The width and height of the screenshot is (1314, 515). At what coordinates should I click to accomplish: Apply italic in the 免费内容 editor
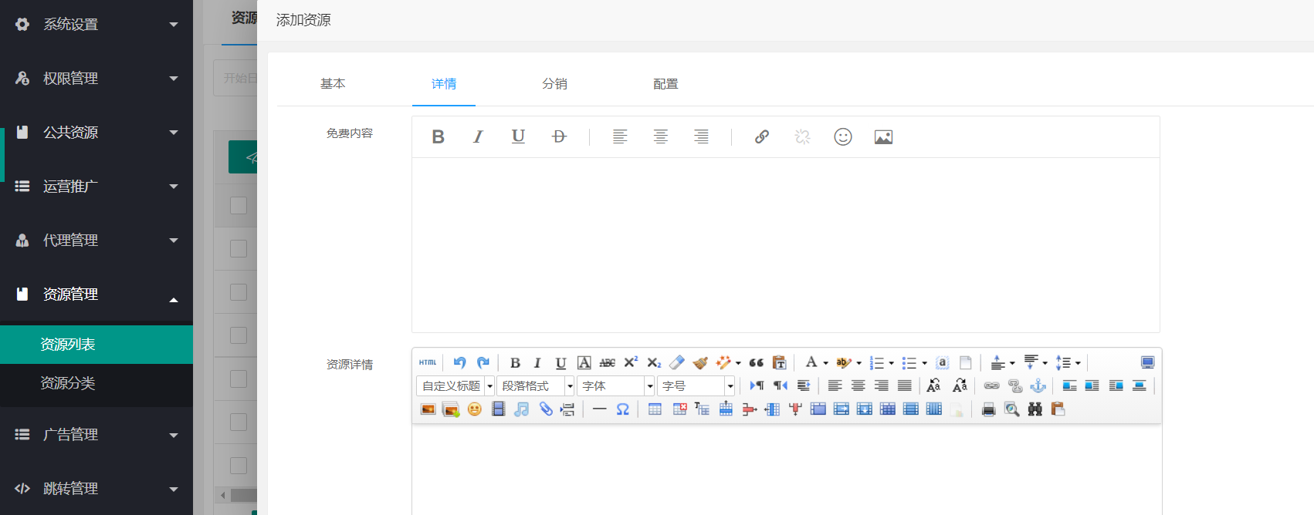(x=478, y=136)
